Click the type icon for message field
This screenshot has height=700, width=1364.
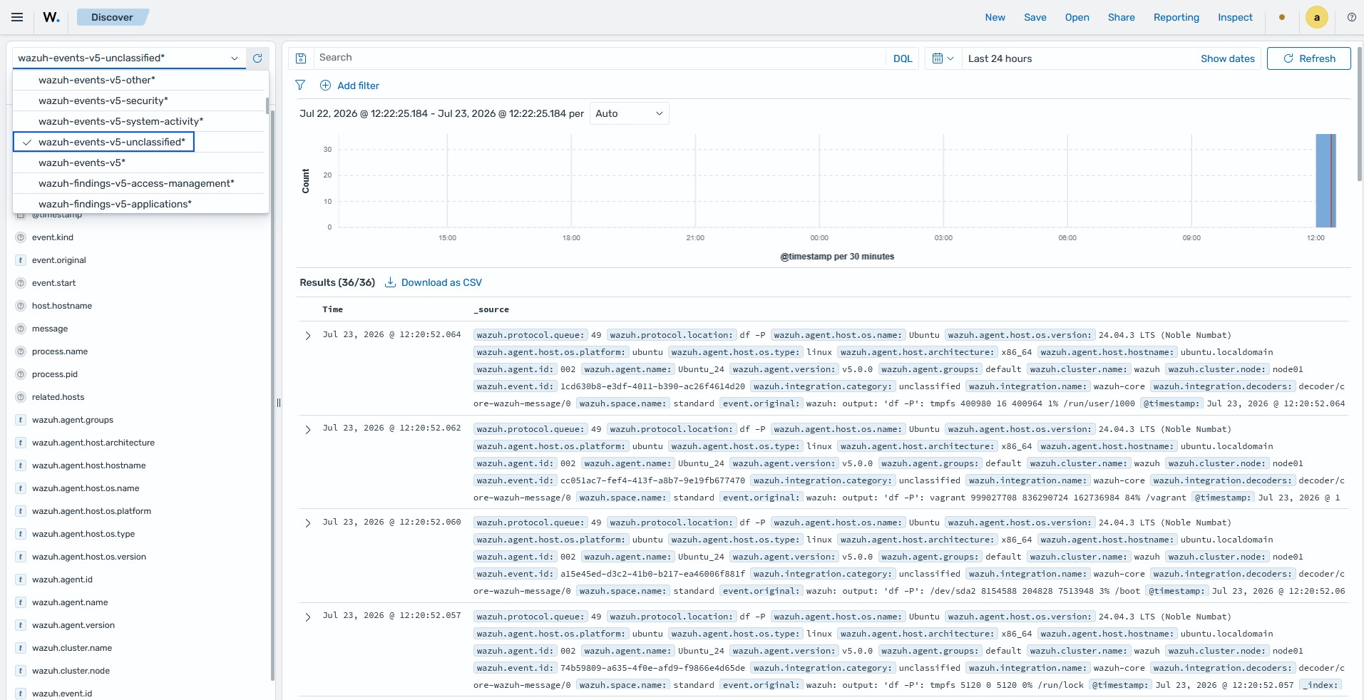coord(21,329)
